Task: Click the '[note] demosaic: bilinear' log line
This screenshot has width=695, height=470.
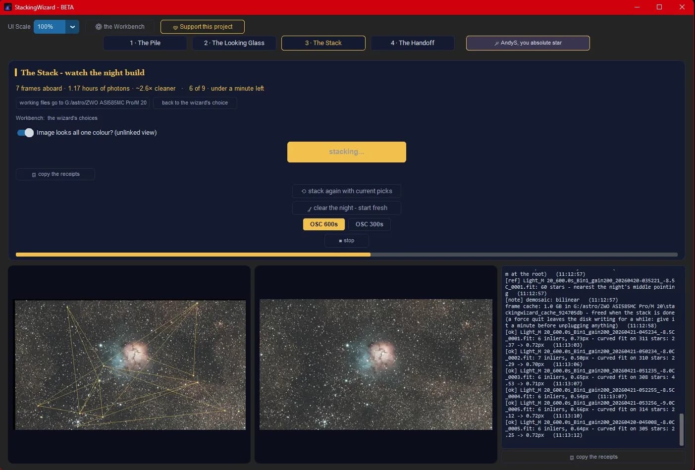Action: 561,300
